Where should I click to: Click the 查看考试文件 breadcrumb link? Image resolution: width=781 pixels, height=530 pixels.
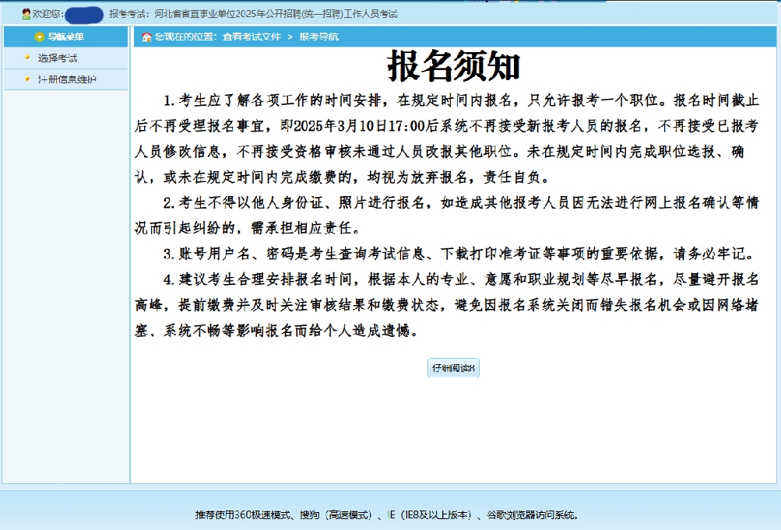click(x=252, y=37)
